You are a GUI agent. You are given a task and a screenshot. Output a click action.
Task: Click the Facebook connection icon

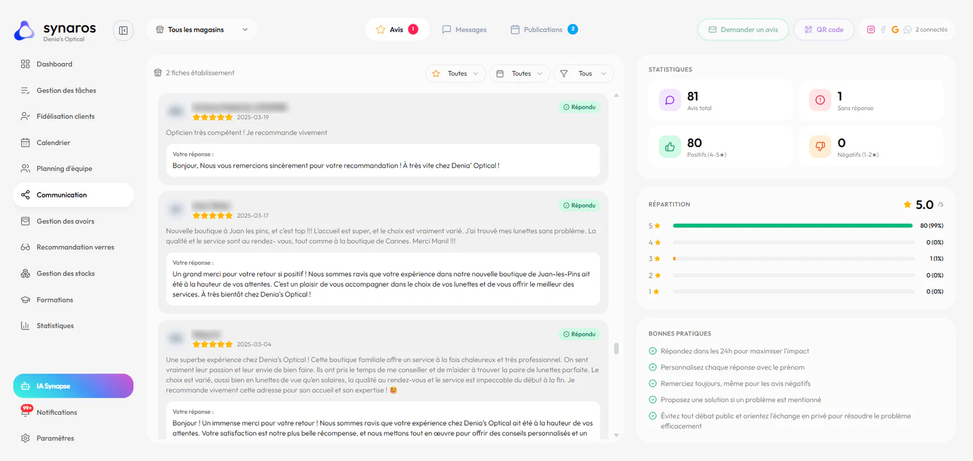tap(883, 29)
